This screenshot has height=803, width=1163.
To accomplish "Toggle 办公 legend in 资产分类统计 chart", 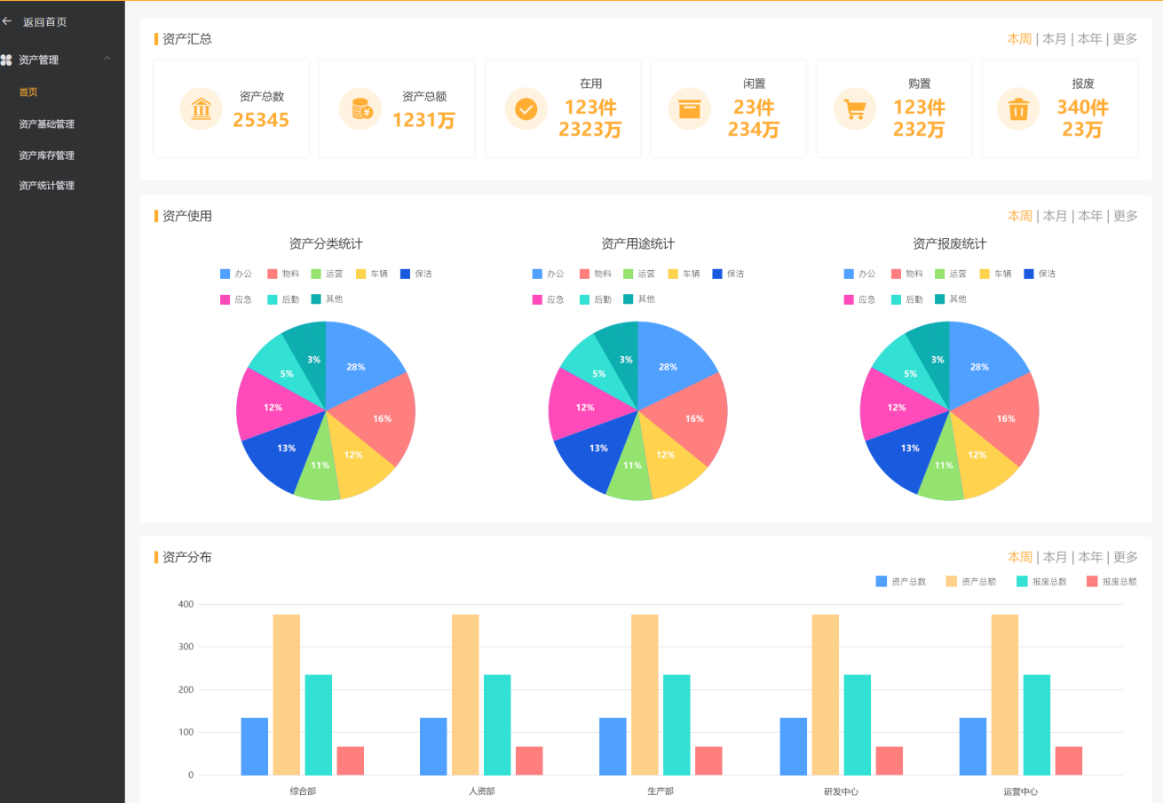I will tap(236, 274).
